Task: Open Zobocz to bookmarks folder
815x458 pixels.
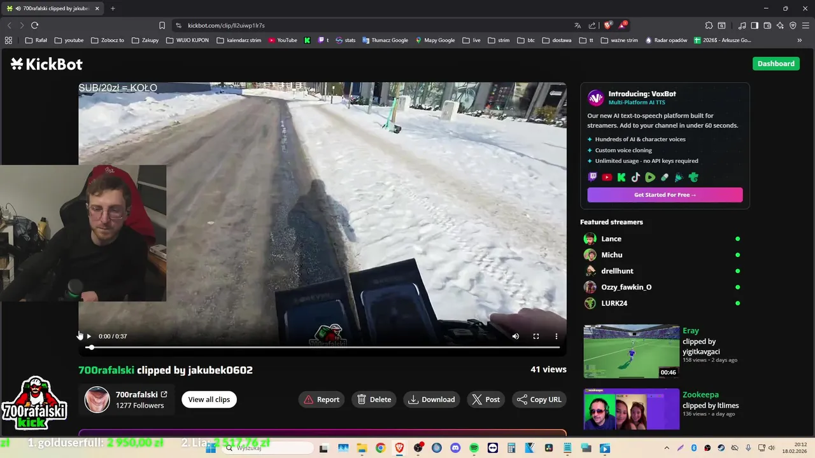Action: [107, 40]
